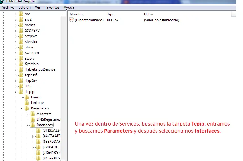Select the {3F195AE2- interface key
This screenshot has height=161, width=243.
(51, 130)
